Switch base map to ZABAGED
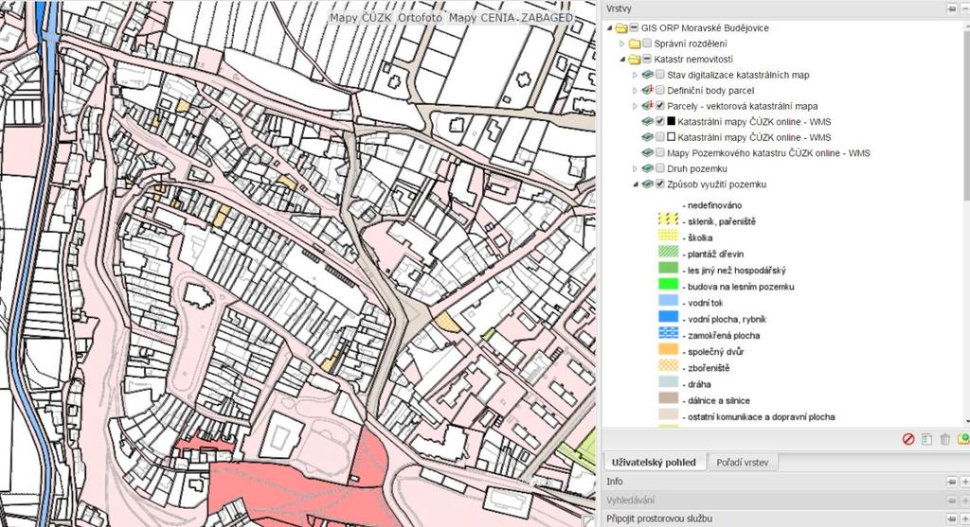This screenshot has width=970, height=527. [x=547, y=18]
